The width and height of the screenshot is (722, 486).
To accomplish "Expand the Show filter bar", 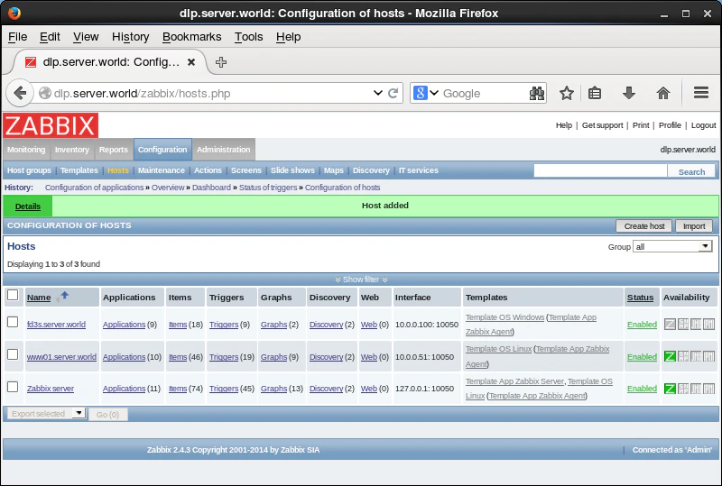I will click(x=361, y=280).
